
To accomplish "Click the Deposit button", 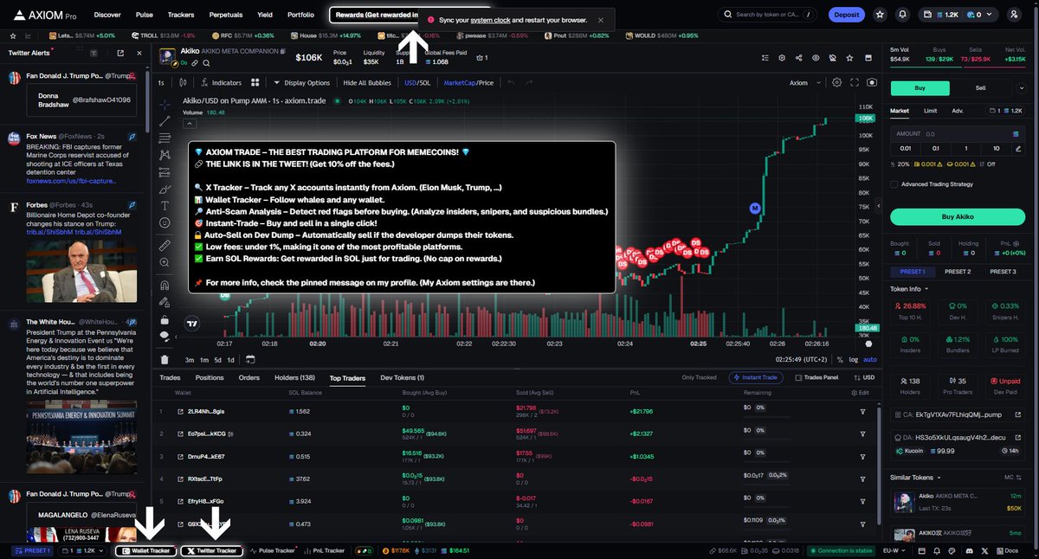I will pyautogui.click(x=846, y=15).
